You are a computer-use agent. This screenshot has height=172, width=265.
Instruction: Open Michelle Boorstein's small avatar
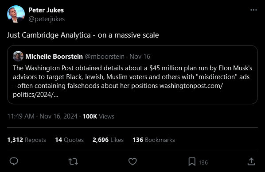pyautogui.click(x=18, y=56)
